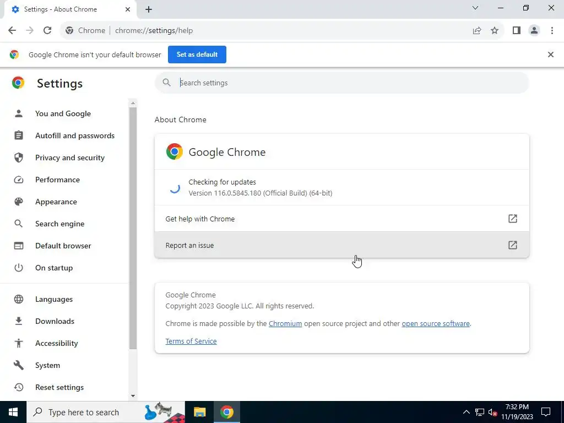Open the side panel icon
564x423 pixels.
point(517,31)
